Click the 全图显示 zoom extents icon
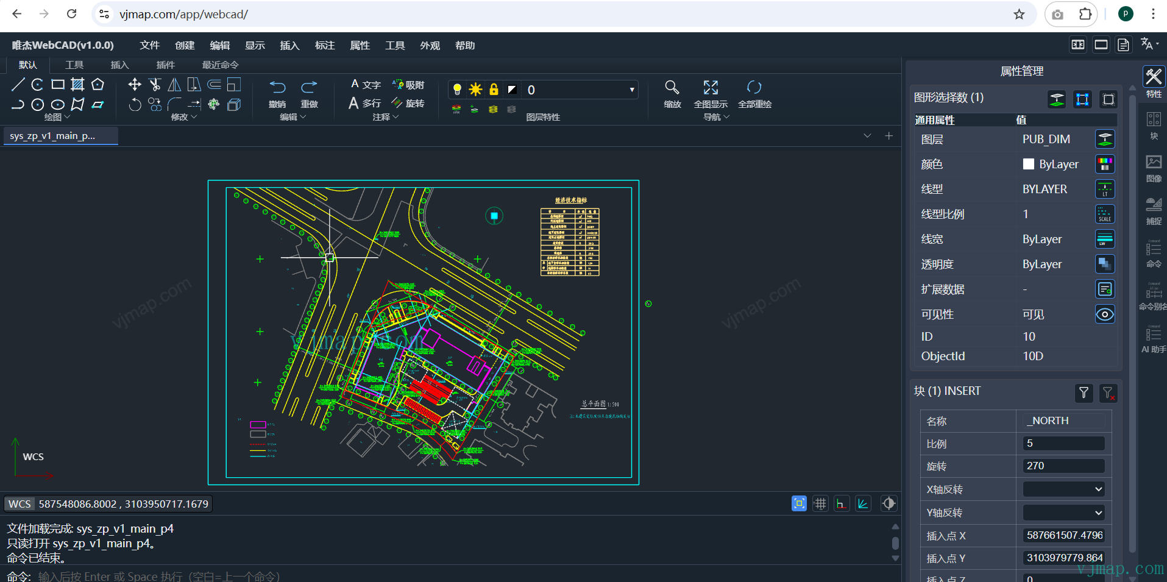 pos(711,87)
